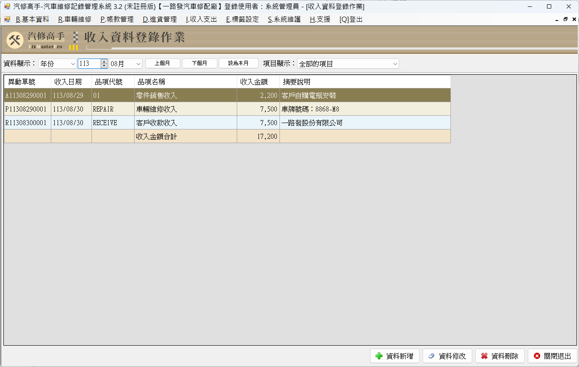Click 客戶收款收入 item name cell
The height and width of the screenshot is (367, 579).
pos(185,123)
